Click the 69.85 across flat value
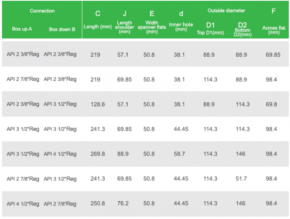The height and width of the screenshot is (219, 290). (273, 55)
